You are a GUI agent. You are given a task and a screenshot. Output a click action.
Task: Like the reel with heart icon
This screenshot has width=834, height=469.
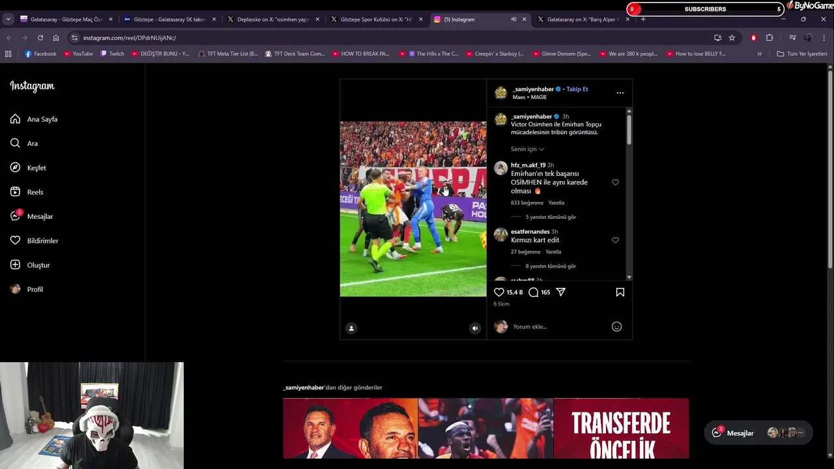[499, 292]
